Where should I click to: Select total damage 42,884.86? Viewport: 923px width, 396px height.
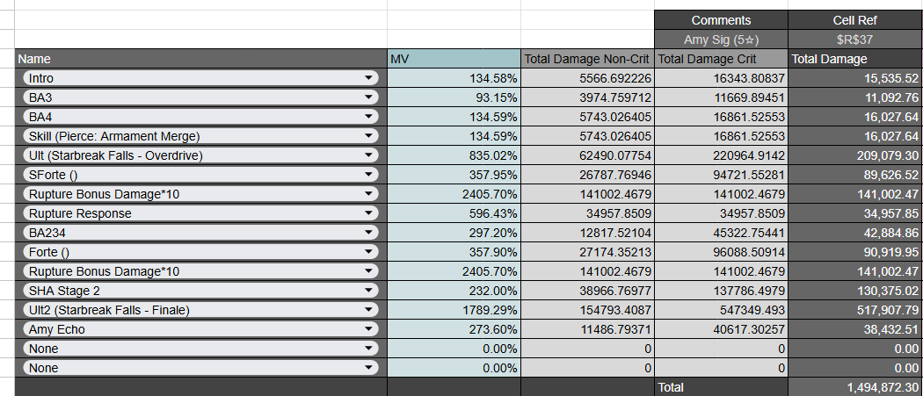click(x=855, y=233)
